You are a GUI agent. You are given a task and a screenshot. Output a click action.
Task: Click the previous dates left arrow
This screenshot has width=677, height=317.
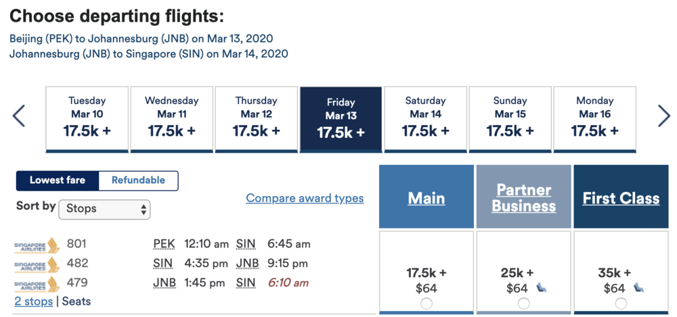19,116
